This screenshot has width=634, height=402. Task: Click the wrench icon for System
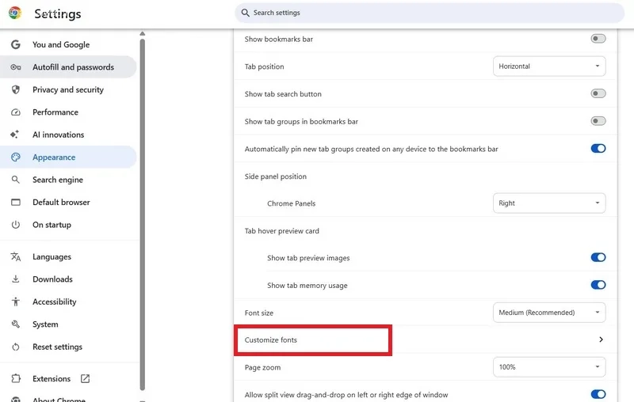coord(16,324)
